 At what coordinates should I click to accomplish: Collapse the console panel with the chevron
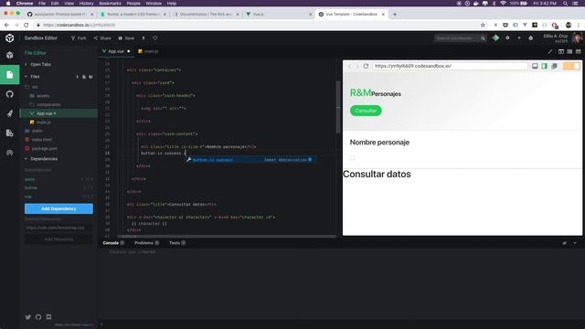[x=575, y=243]
